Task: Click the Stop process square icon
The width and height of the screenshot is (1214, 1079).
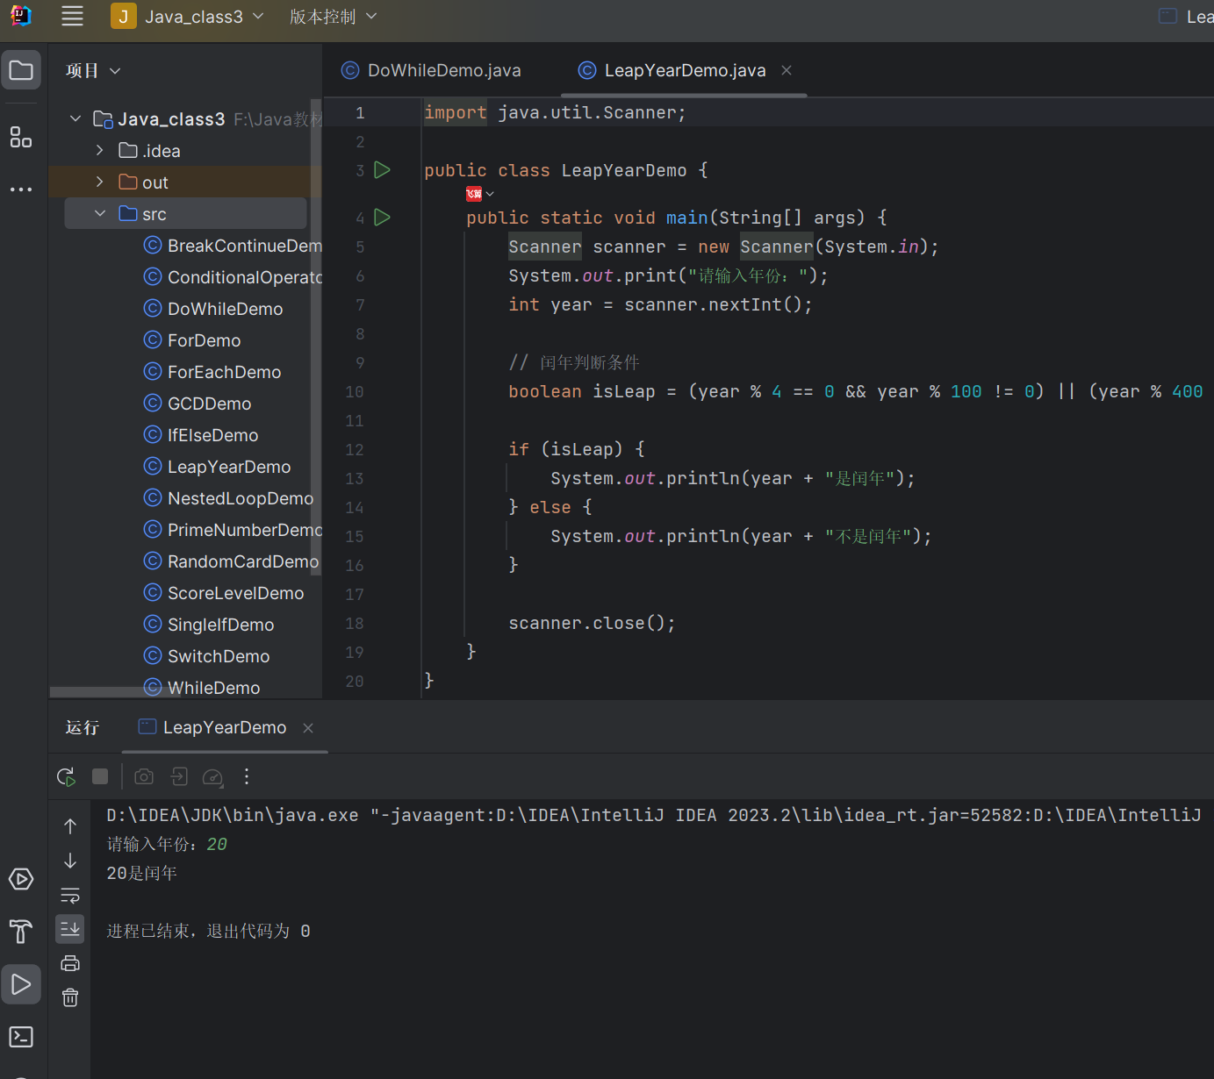Action: [100, 776]
